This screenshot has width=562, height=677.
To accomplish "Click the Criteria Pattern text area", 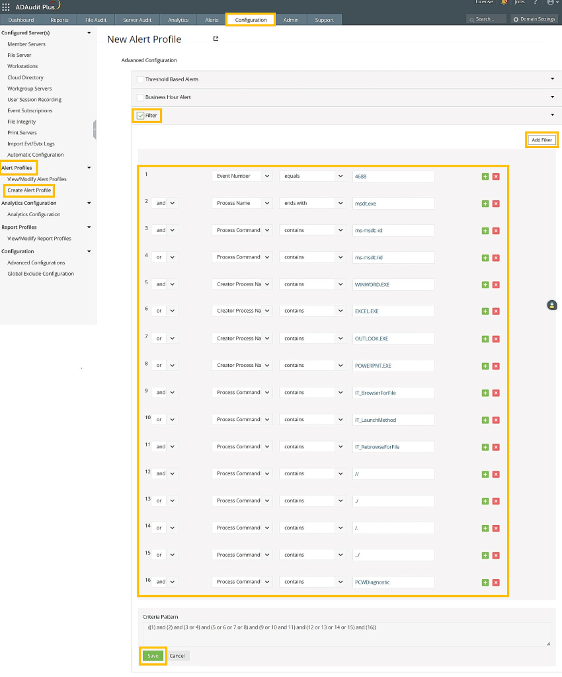I will click(346, 633).
